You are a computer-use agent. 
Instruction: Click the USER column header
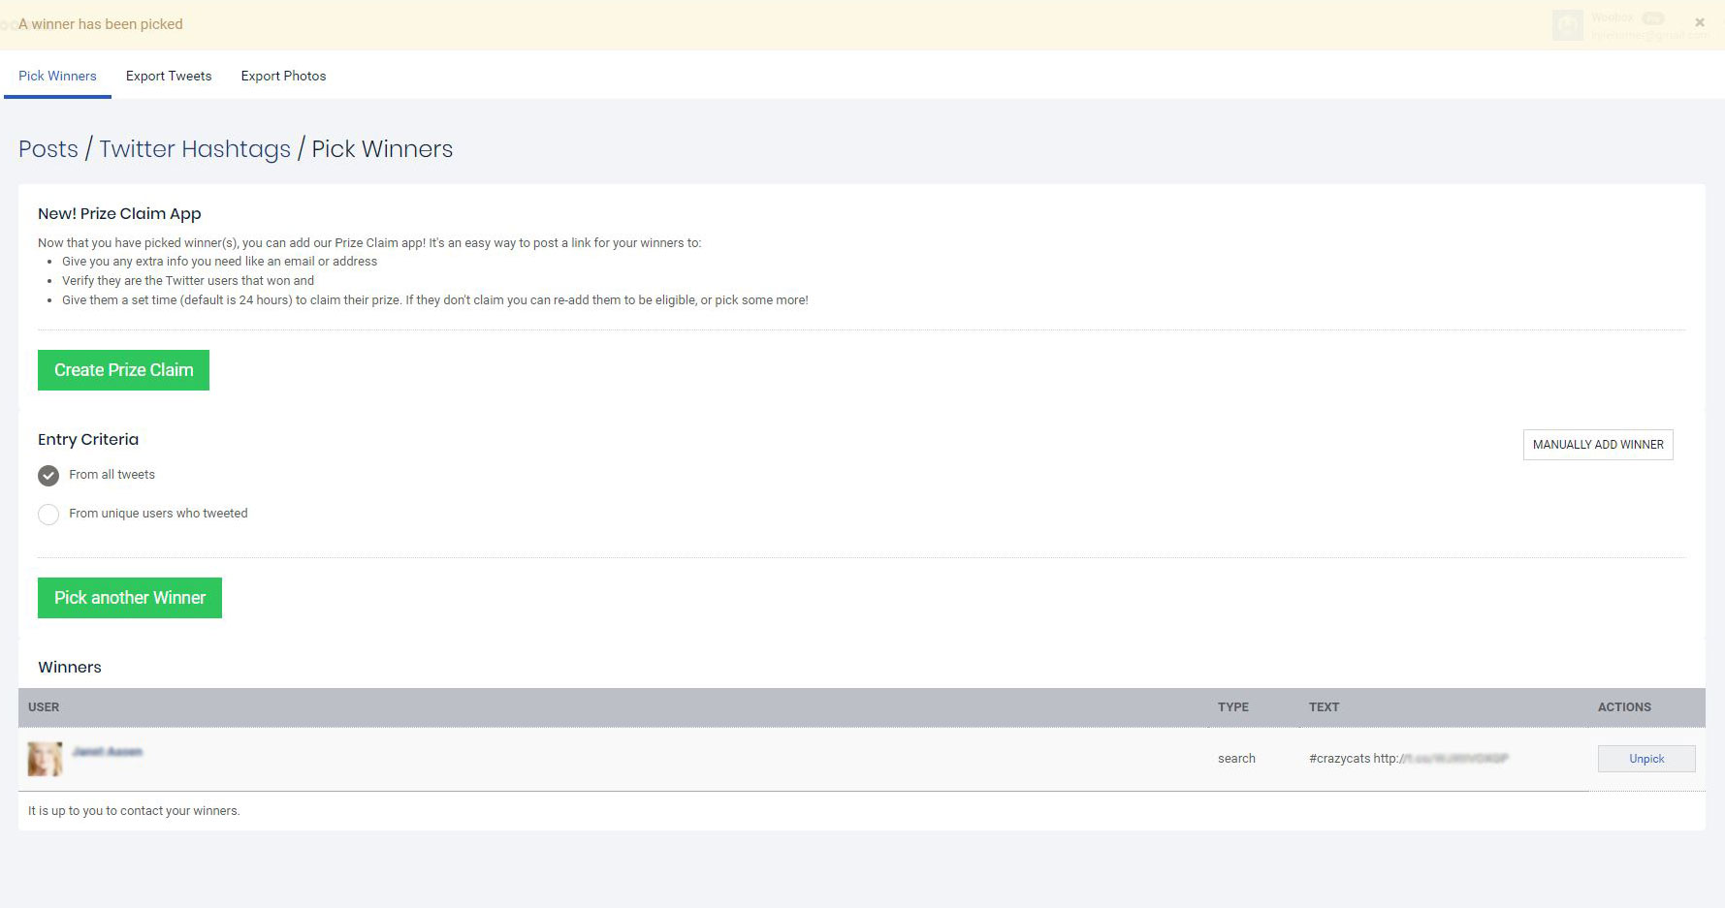click(x=44, y=707)
